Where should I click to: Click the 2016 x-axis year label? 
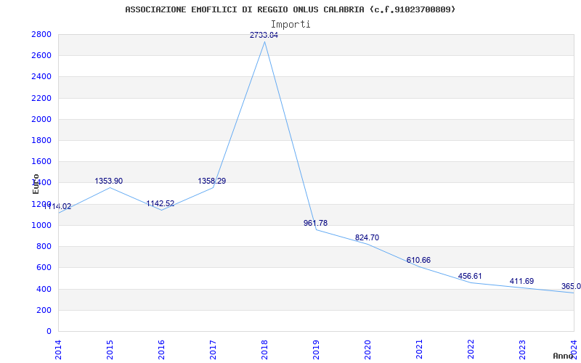click(161, 350)
